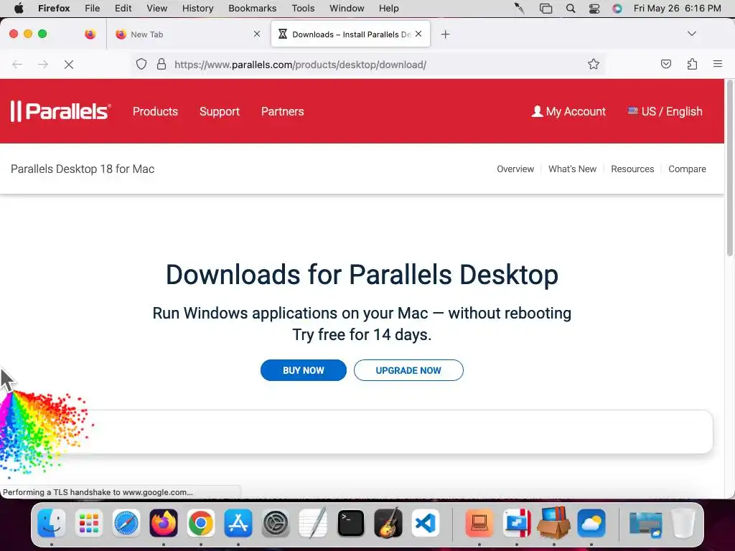Open the Products navigation menu
The image size is (735, 551).
click(155, 111)
